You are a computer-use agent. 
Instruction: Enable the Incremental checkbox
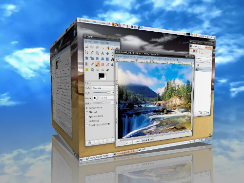[x=87, y=121]
